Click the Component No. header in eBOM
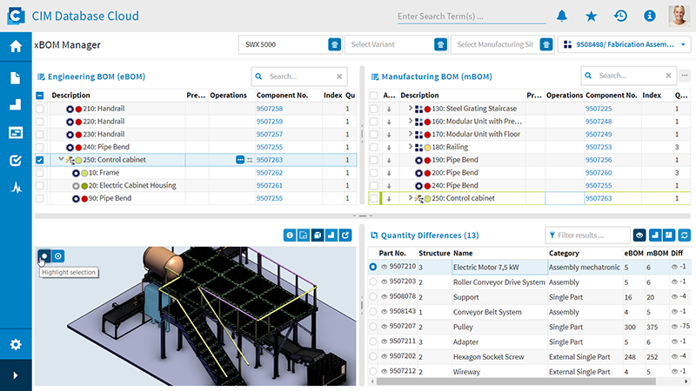This screenshot has width=696, height=391. (x=282, y=95)
